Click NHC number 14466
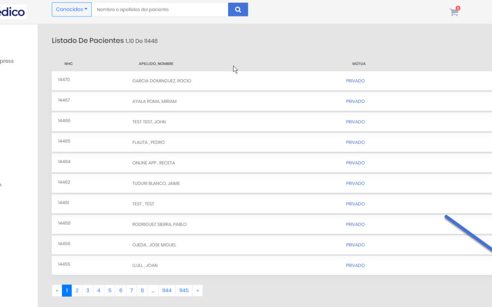Viewport: 492px width, 307px height. pyautogui.click(x=64, y=121)
